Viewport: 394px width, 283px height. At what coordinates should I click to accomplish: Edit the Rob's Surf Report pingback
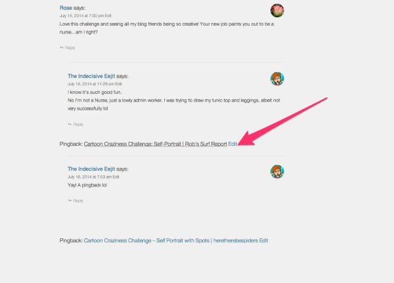point(232,144)
